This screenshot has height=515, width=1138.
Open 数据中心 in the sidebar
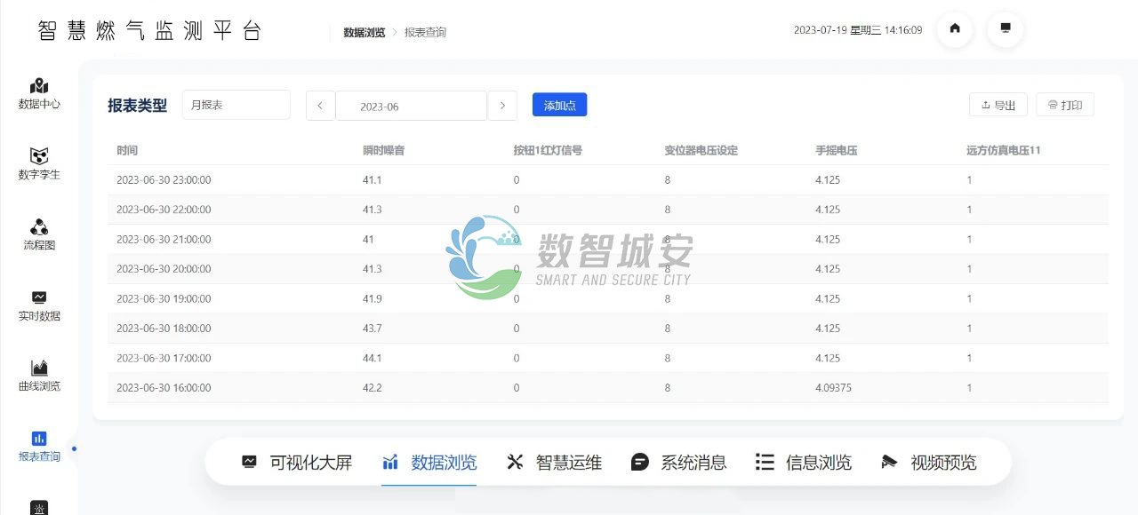(x=39, y=93)
